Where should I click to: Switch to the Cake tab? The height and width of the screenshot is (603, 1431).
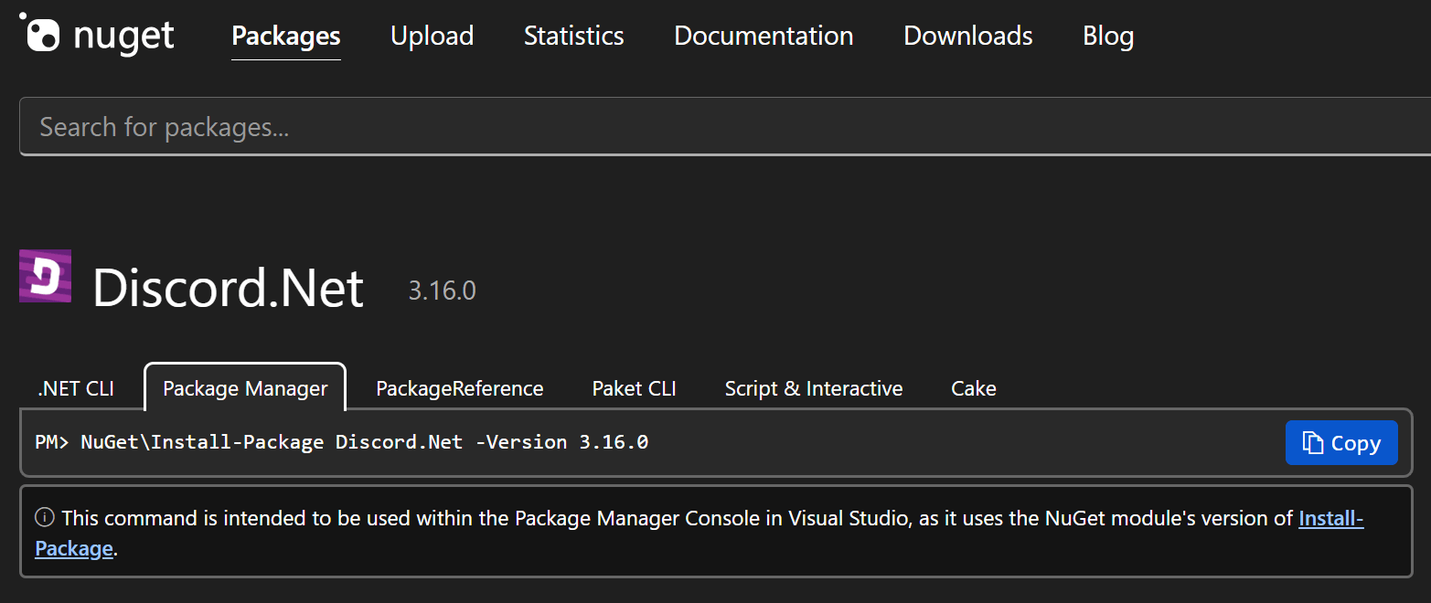(x=974, y=388)
